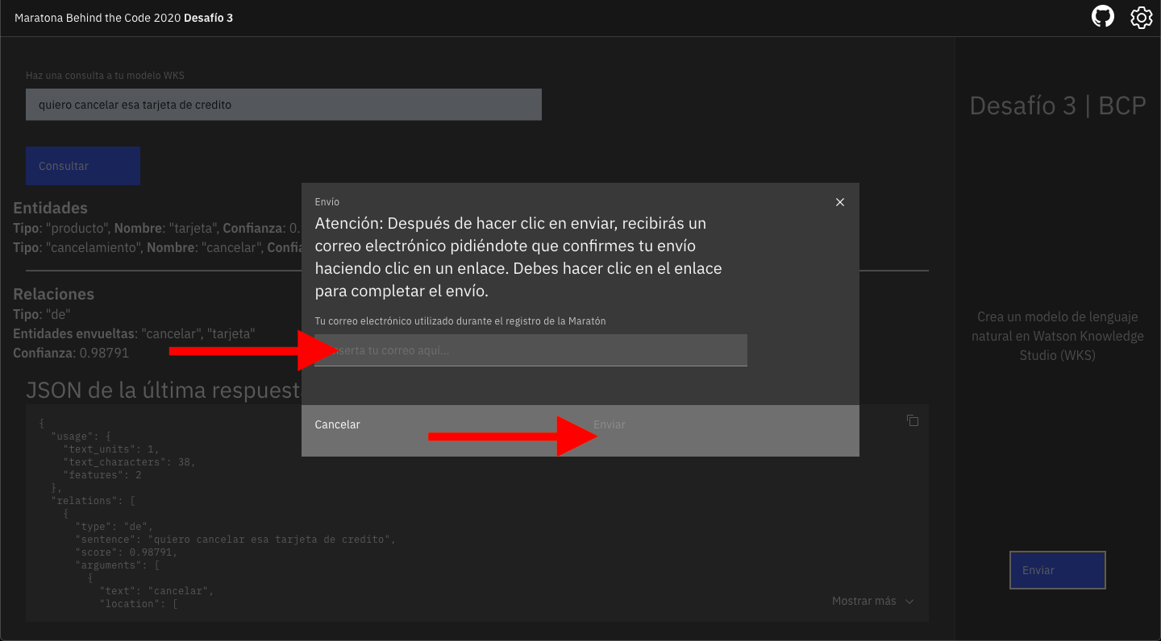Click the Atención warning message text
Viewport: 1161px width, 641px height.
click(x=518, y=257)
